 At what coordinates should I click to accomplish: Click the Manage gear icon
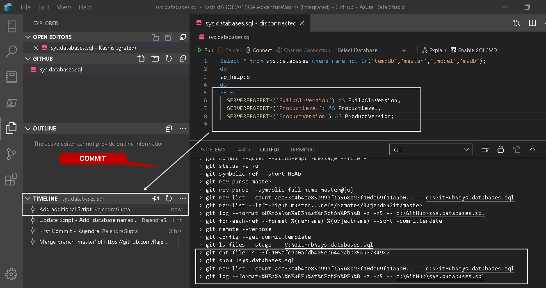point(11,274)
